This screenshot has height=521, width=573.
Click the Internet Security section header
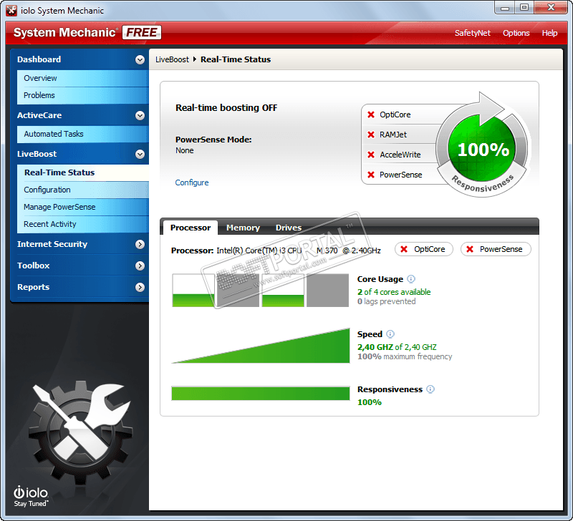coord(80,244)
